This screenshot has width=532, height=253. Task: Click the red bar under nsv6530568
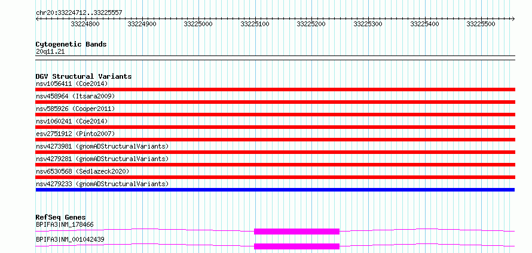coord(275,177)
